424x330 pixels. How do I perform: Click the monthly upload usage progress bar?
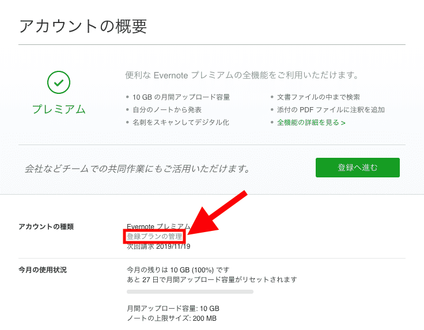tap(190, 292)
